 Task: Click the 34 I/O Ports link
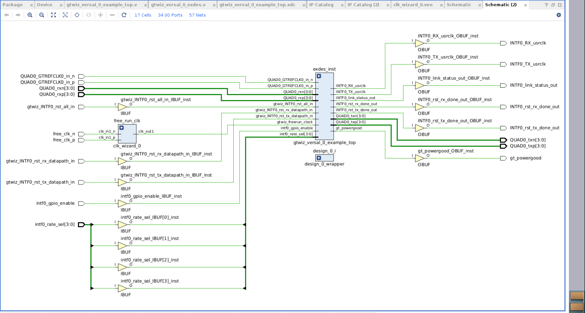170,15
